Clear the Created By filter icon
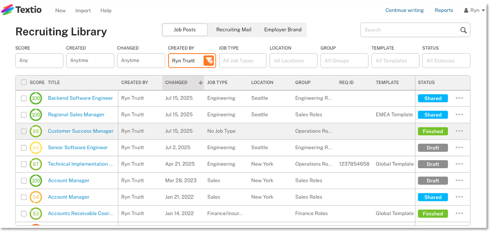Screen dimensions: 490x231 pos(209,61)
